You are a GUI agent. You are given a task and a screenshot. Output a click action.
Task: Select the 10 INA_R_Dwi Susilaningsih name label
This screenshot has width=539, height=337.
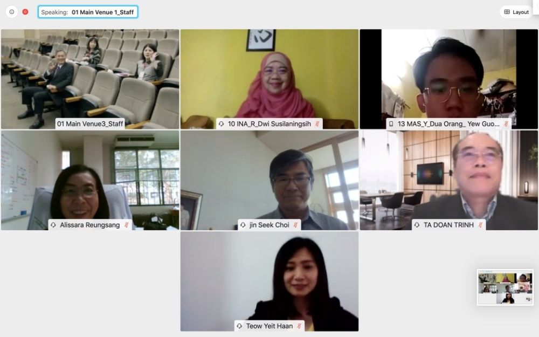coord(269,124)
